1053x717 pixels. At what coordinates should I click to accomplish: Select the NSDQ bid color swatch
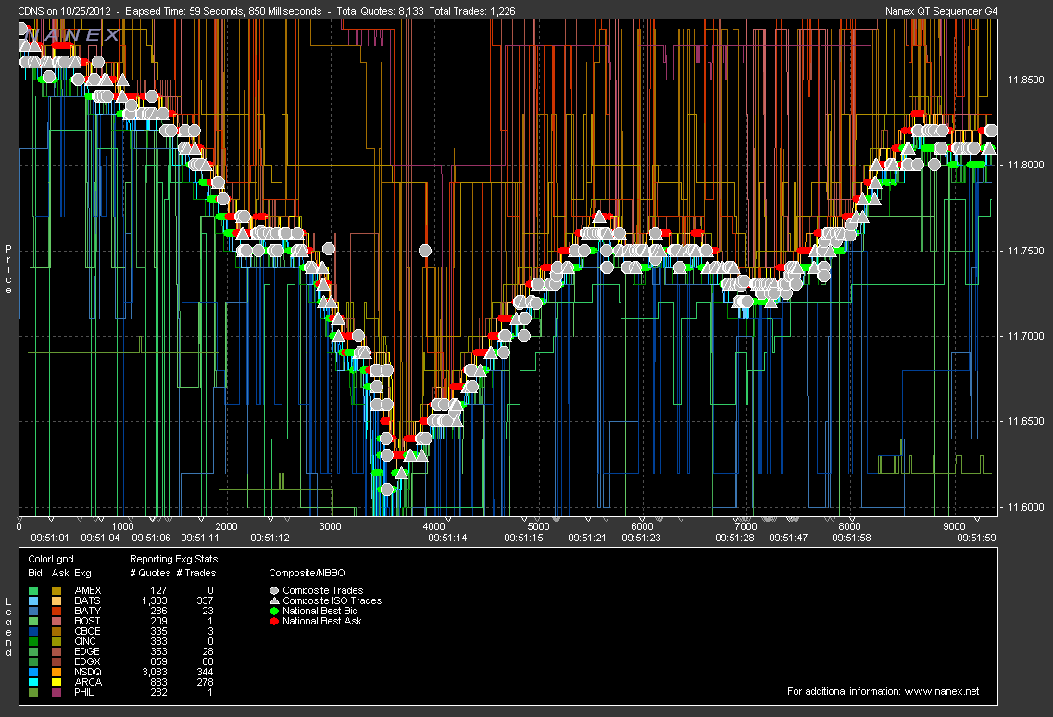pos(33,672)
